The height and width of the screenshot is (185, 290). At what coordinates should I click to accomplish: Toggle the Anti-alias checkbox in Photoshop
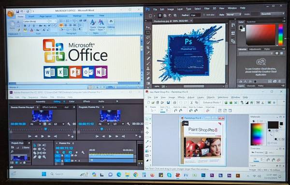[204, 15]
